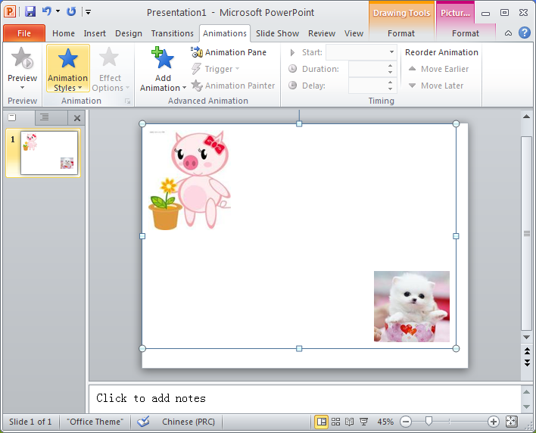The image size is (536, 433).
Task: Select the white puppy photo on slide
Action: pyautogui.click(x=412, y=307)
